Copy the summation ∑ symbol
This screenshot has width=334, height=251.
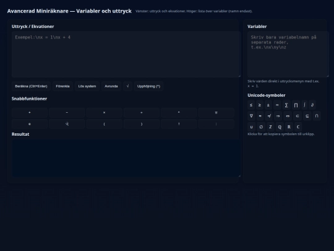286,105
